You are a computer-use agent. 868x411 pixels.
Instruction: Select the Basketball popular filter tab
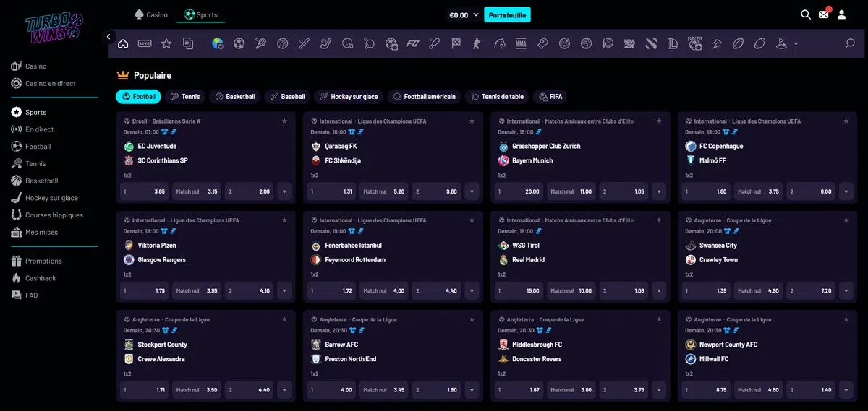[x=235, y=96]
